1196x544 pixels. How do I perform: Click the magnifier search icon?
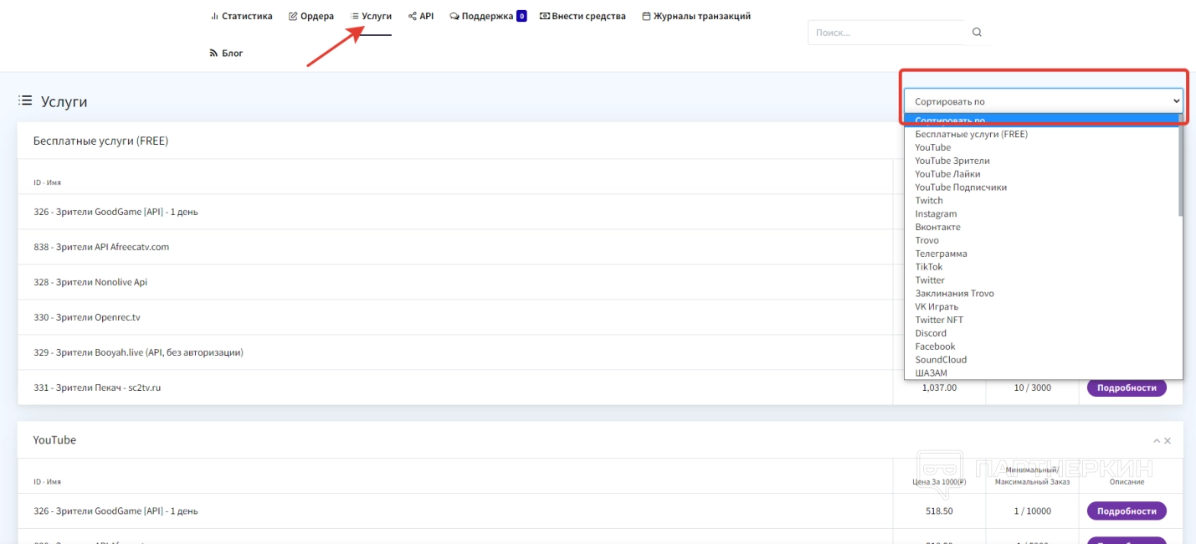tap(977, 33)
